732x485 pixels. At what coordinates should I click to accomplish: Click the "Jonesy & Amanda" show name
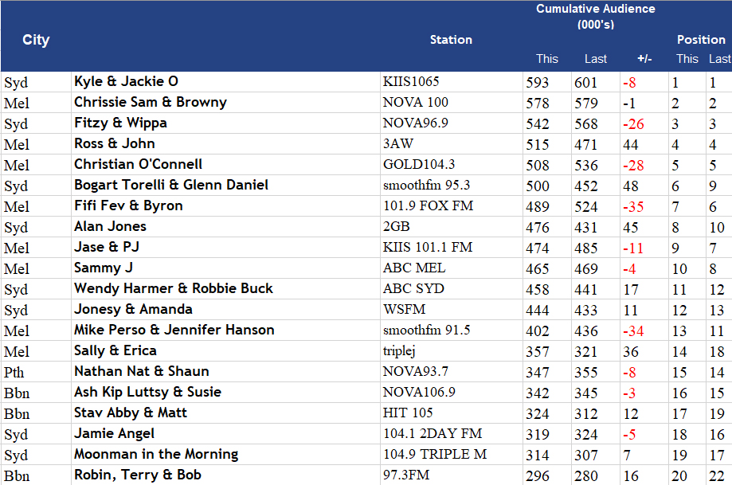click(134, 309)
